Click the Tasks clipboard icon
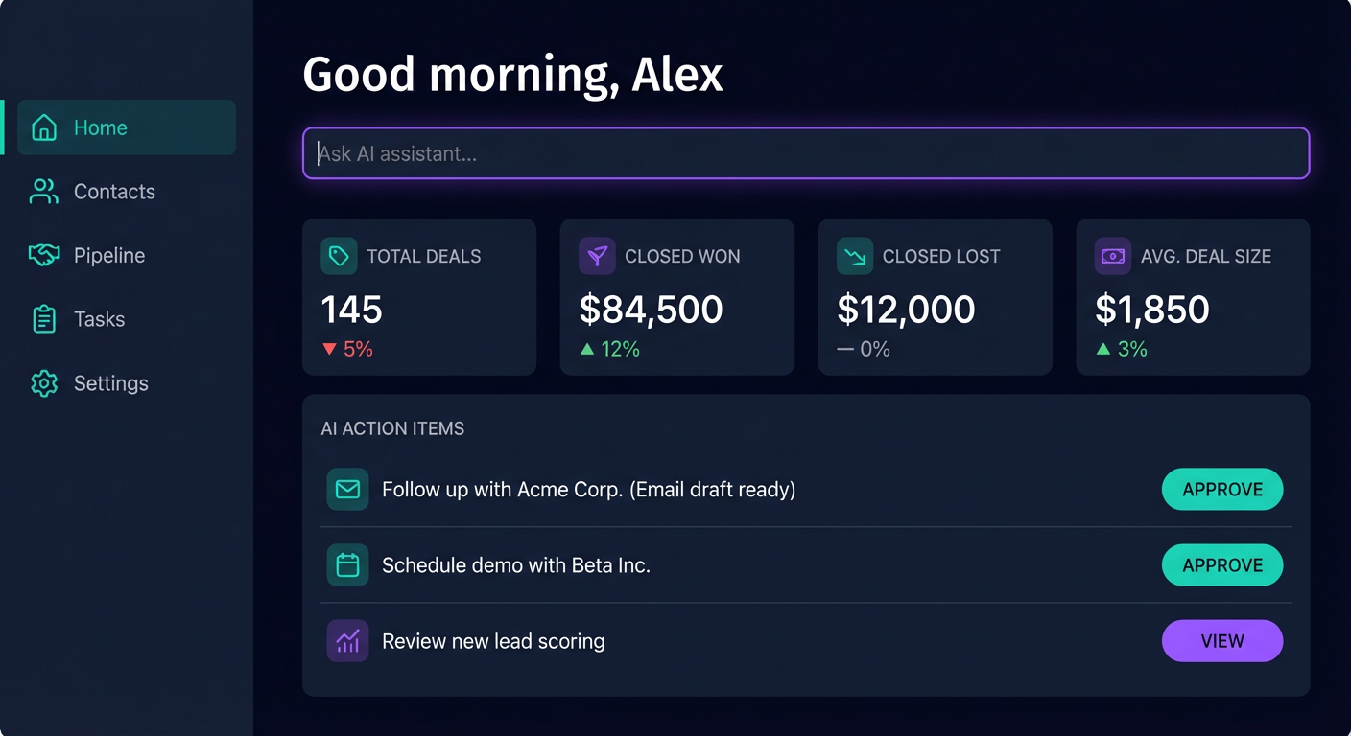Viewport: 1351px width, 736px height. [x=43, y=318]
